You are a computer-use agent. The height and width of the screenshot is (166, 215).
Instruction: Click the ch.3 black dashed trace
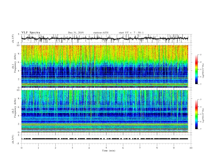point(105,139)
